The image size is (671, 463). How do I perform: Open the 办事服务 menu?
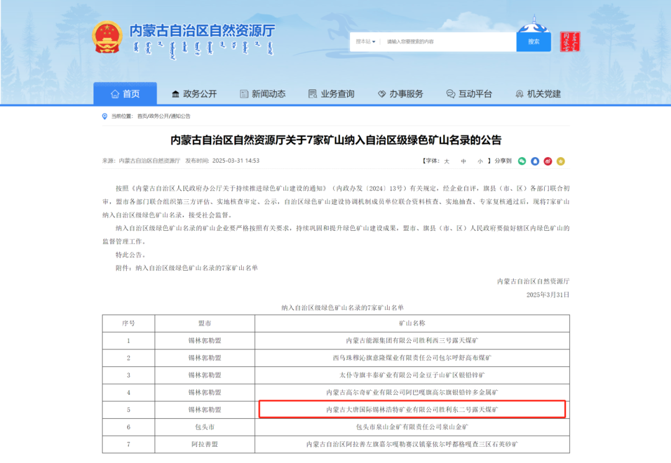coord(401,94)
